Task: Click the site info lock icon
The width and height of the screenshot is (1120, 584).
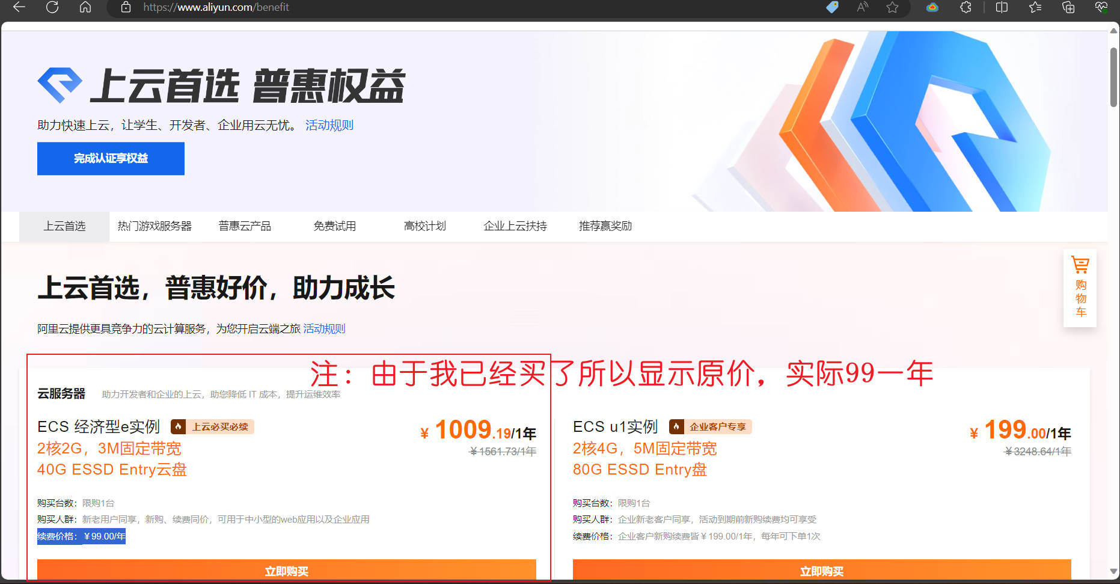Action: [x=126, y=7]
